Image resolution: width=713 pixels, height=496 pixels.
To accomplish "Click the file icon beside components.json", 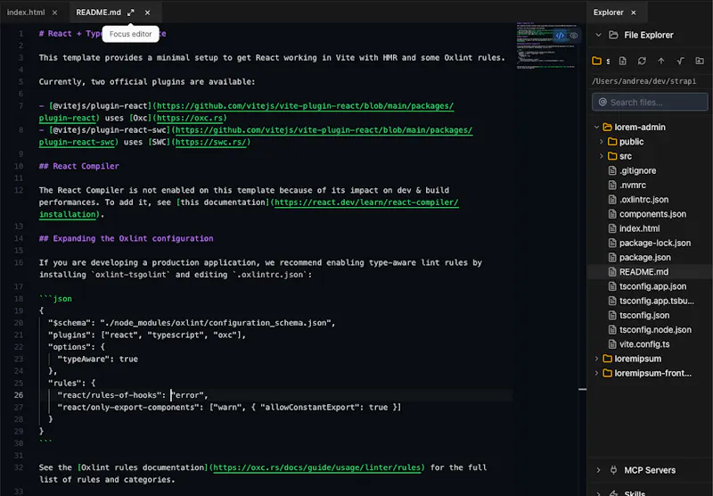I will coord(612,214).
